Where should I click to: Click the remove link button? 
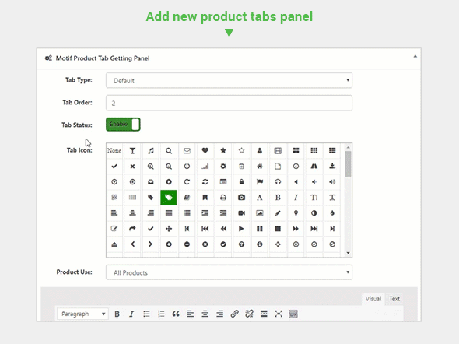click(x=249, y=314)
